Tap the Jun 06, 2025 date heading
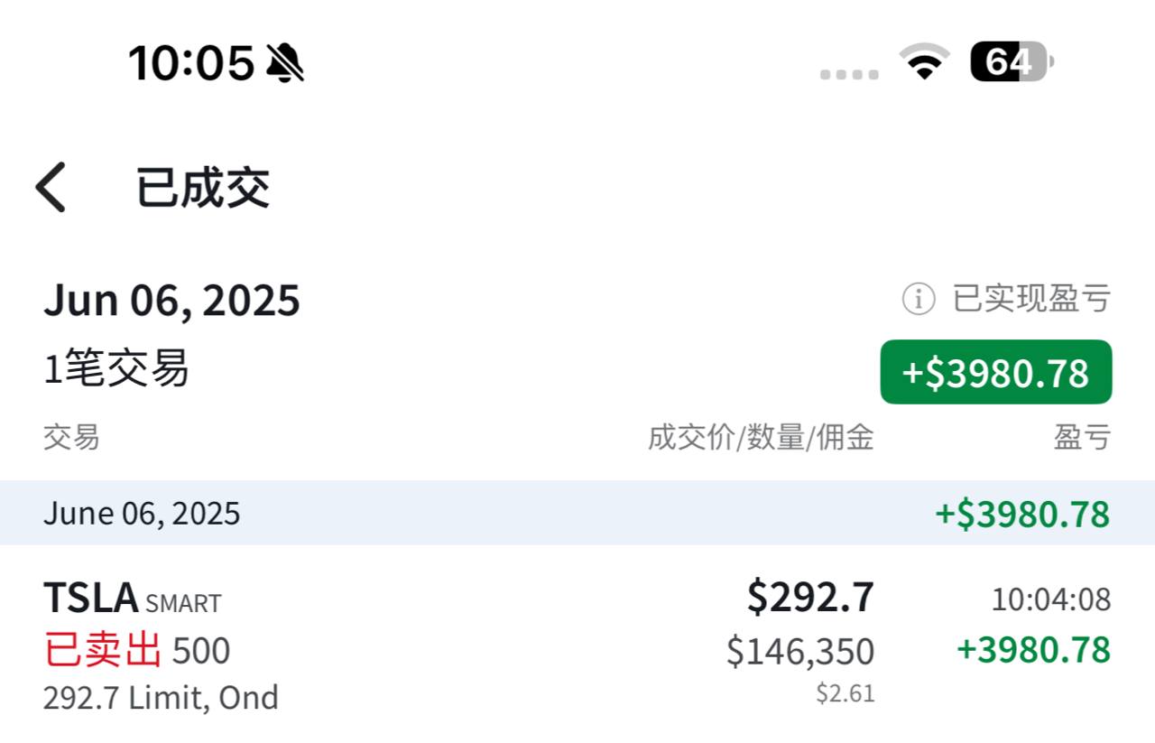This screenshot has height=743, width=1155. [x=171, y=300]
